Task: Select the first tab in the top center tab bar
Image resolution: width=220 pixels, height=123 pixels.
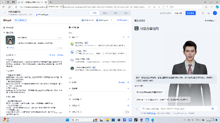Action: click(95, 13)
